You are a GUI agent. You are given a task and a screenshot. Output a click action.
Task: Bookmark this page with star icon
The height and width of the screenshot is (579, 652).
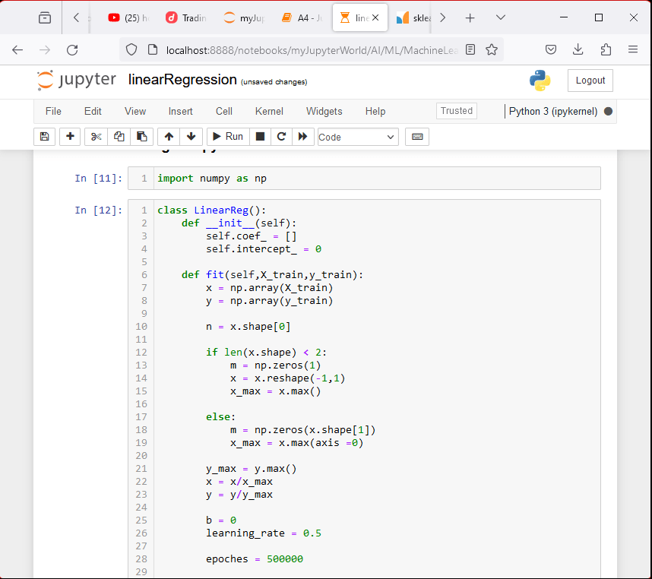pos(492,49)
